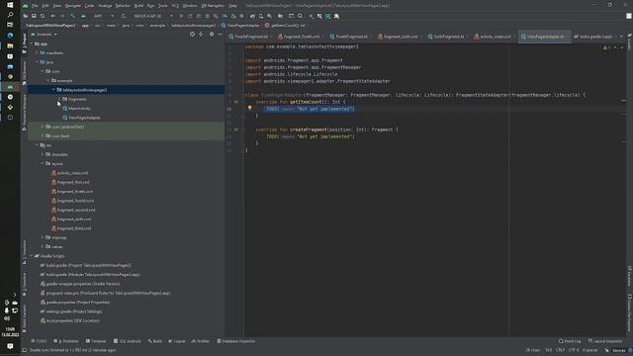Hide the Project panel with minus icon
This screenshot has width=633, height=356.
click(220, 35)
